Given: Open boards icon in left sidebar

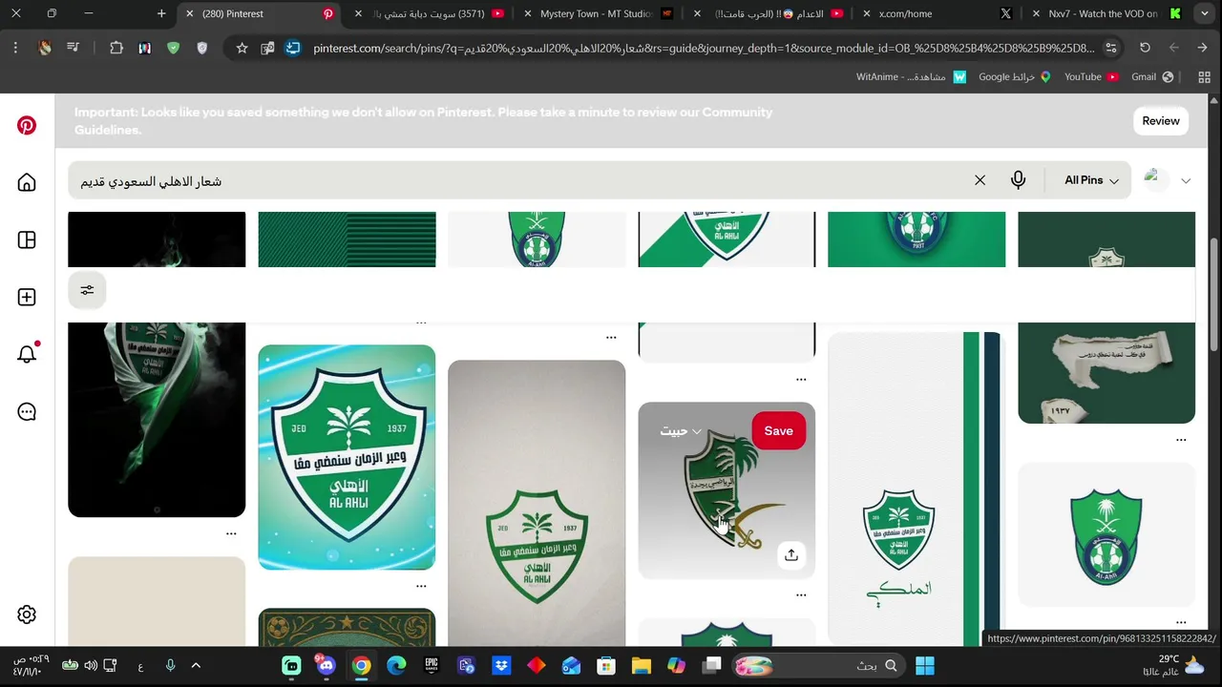Looking at the screenshot, I should pos(27,239).
